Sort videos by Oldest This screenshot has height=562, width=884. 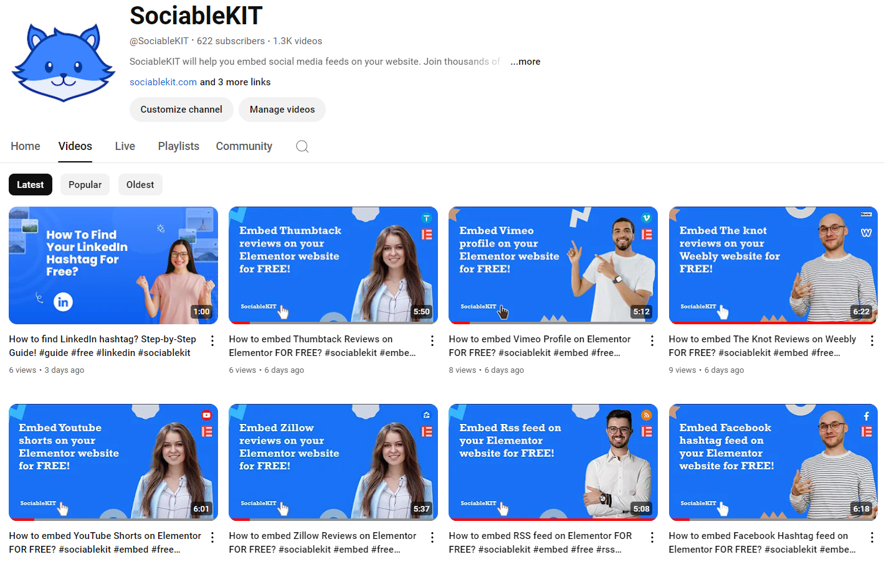click(140, 185)
